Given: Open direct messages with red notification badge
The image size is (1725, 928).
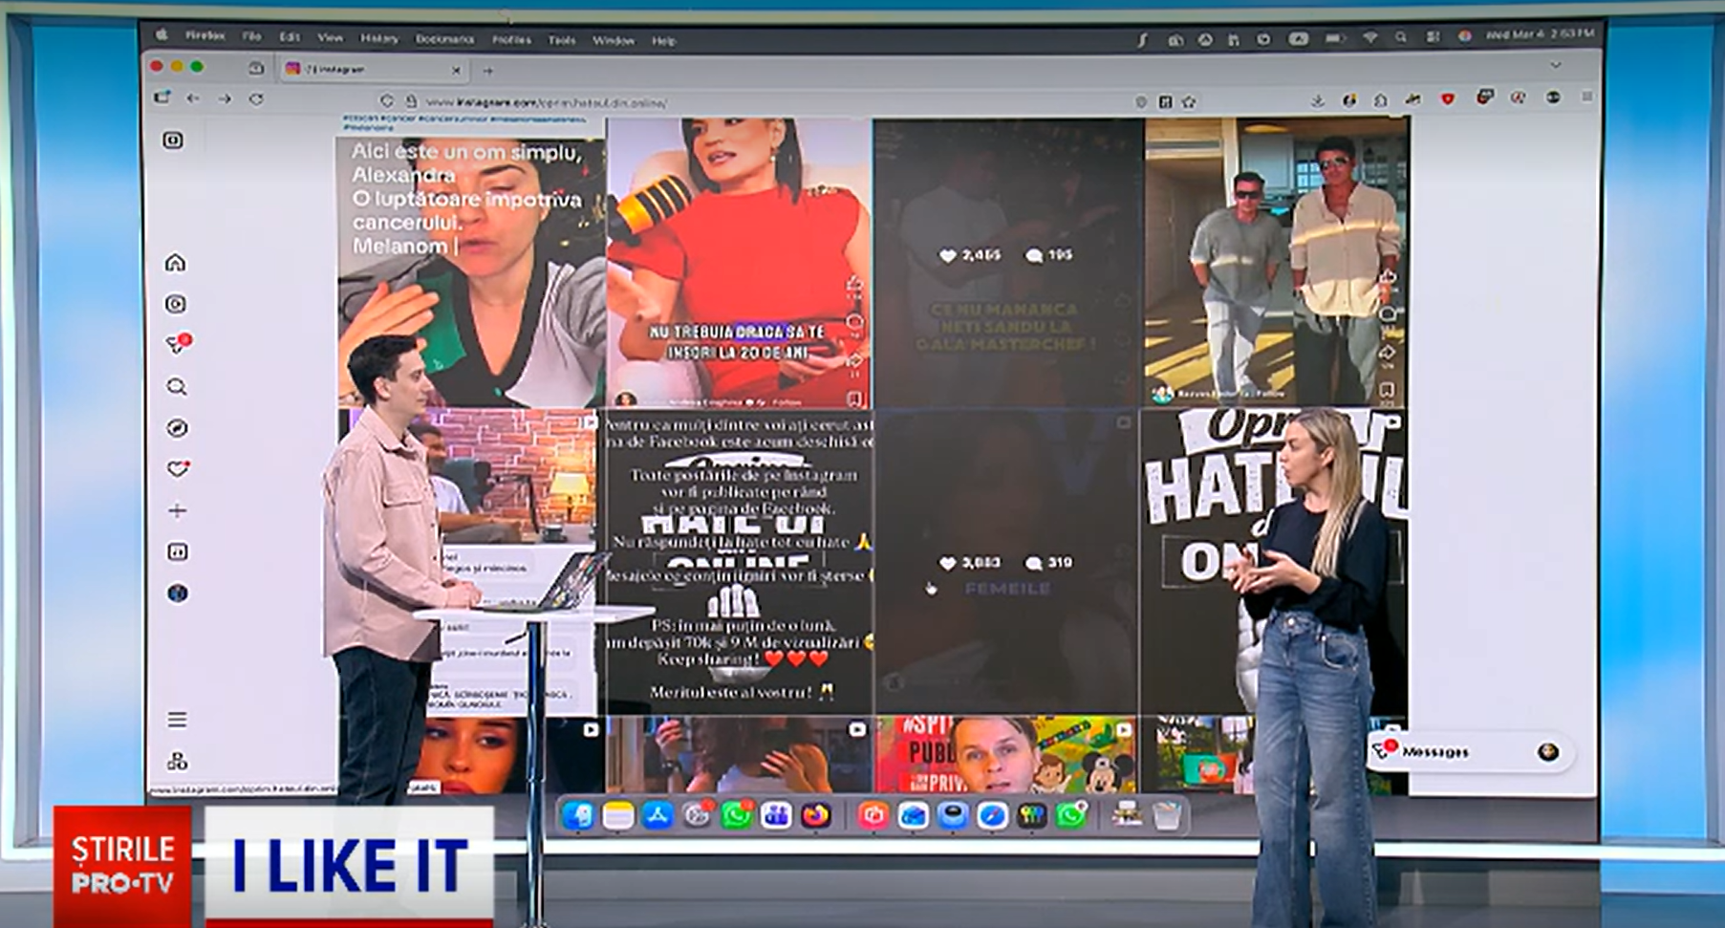Looking at the screenshot, I should 177,345.
